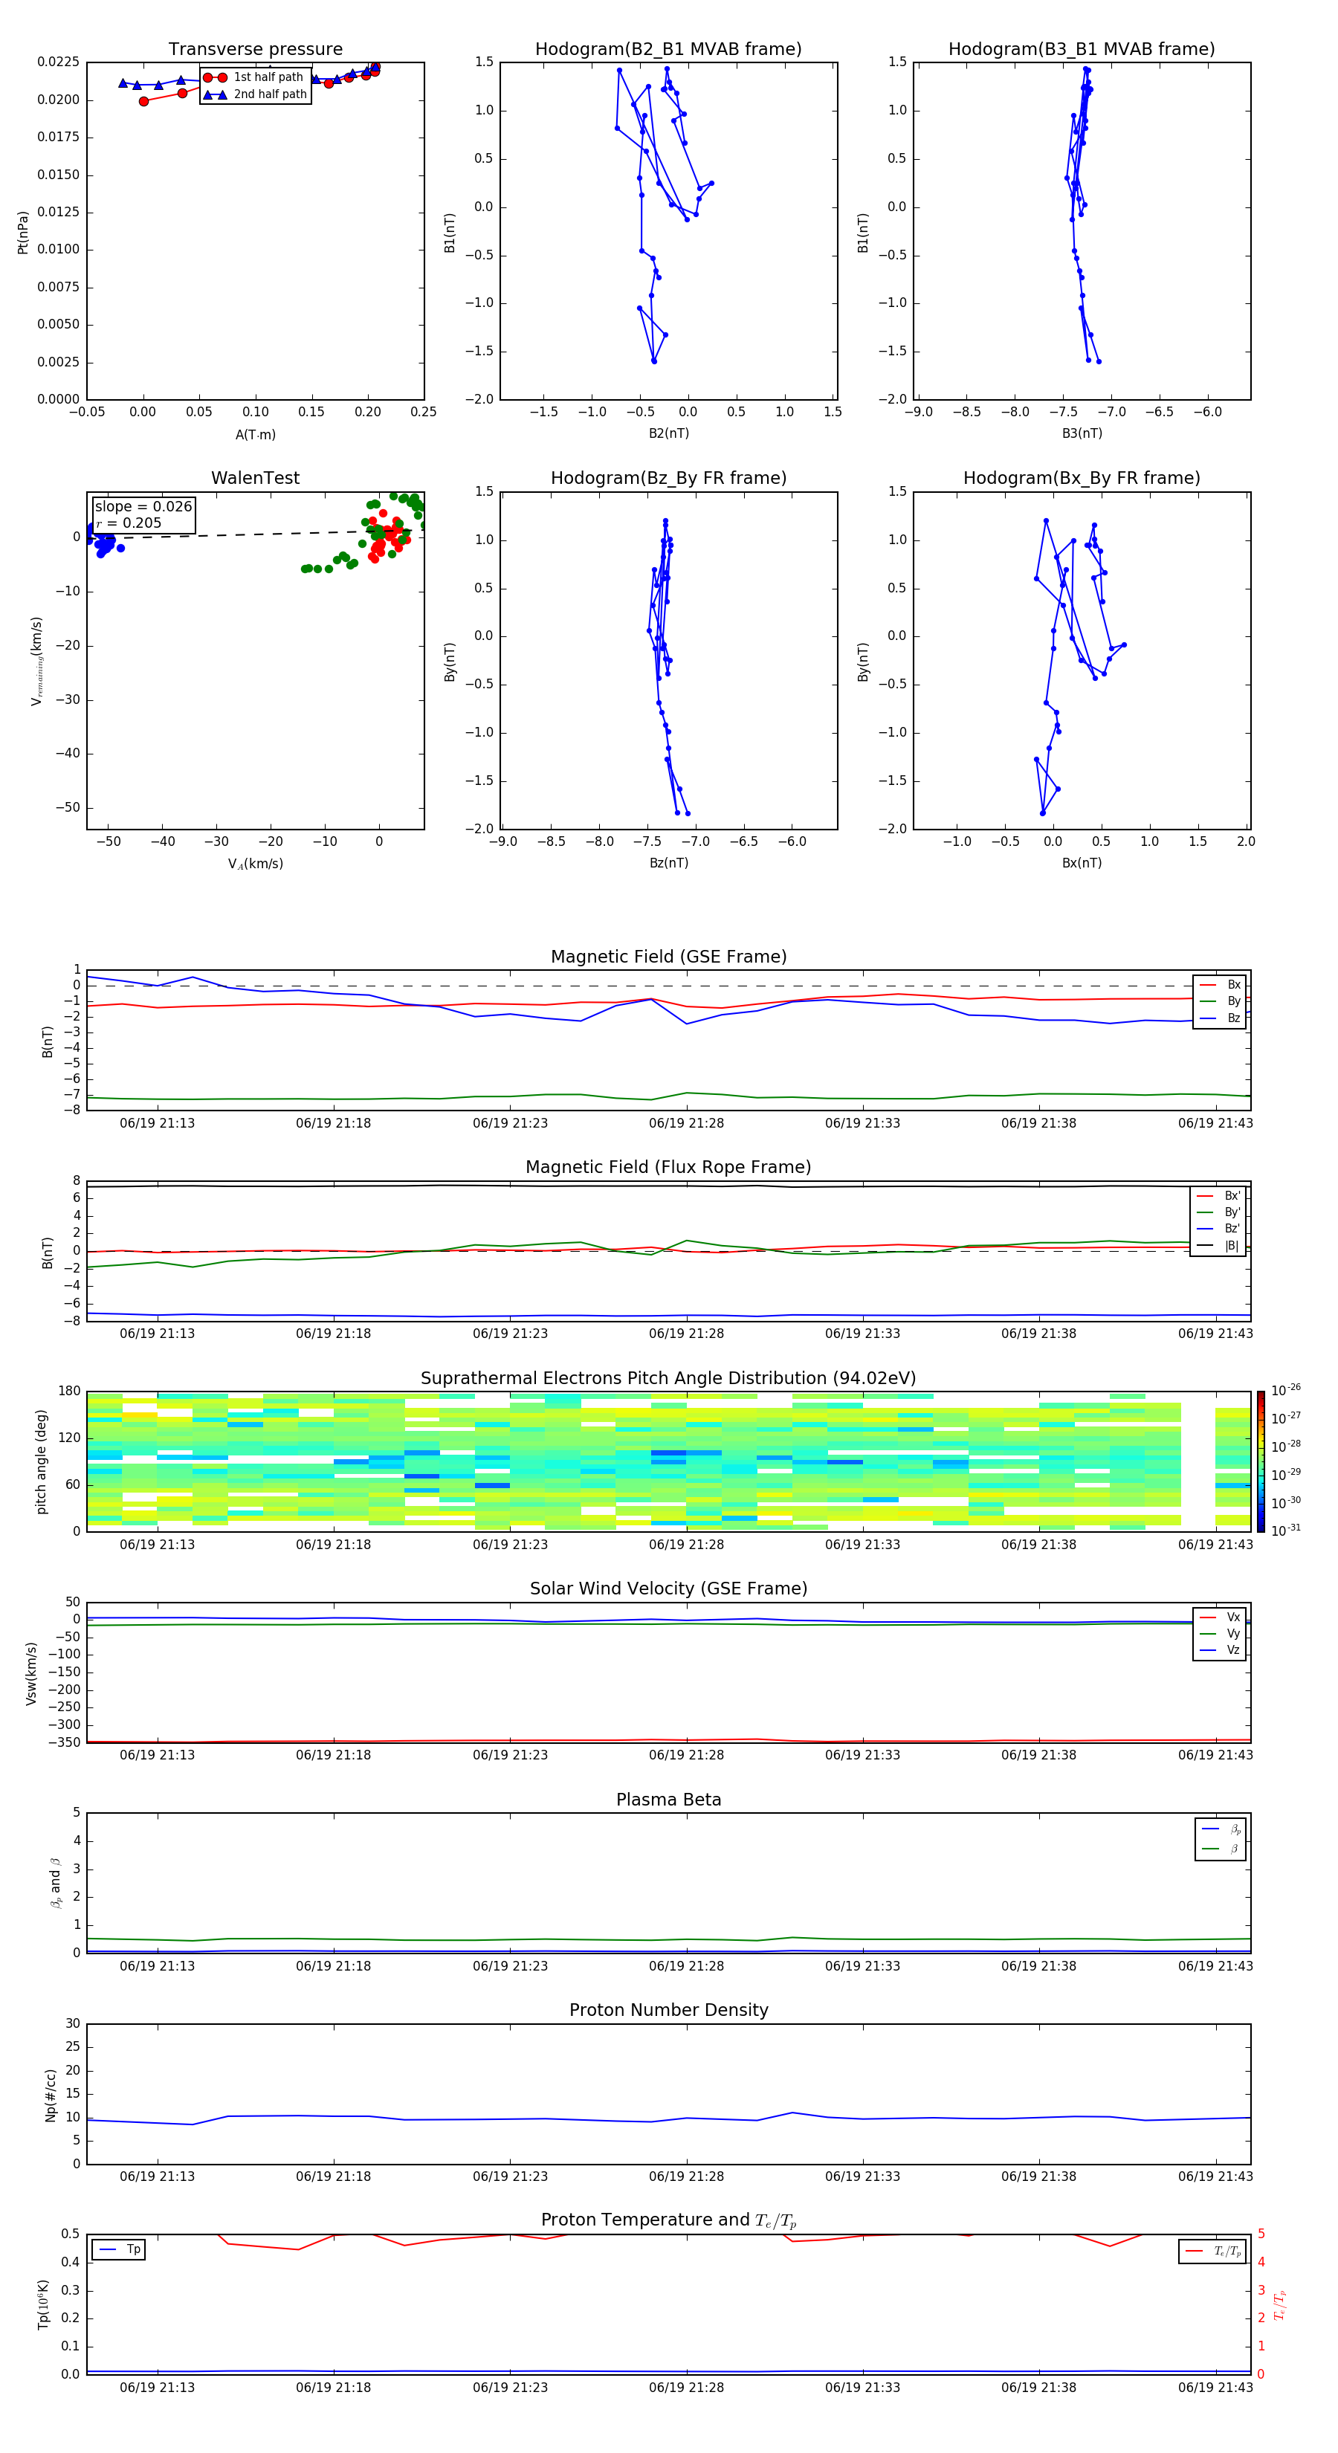
Task: Select the Vz legend entry in Solar Wind plot
Action: [1220, 1650]
